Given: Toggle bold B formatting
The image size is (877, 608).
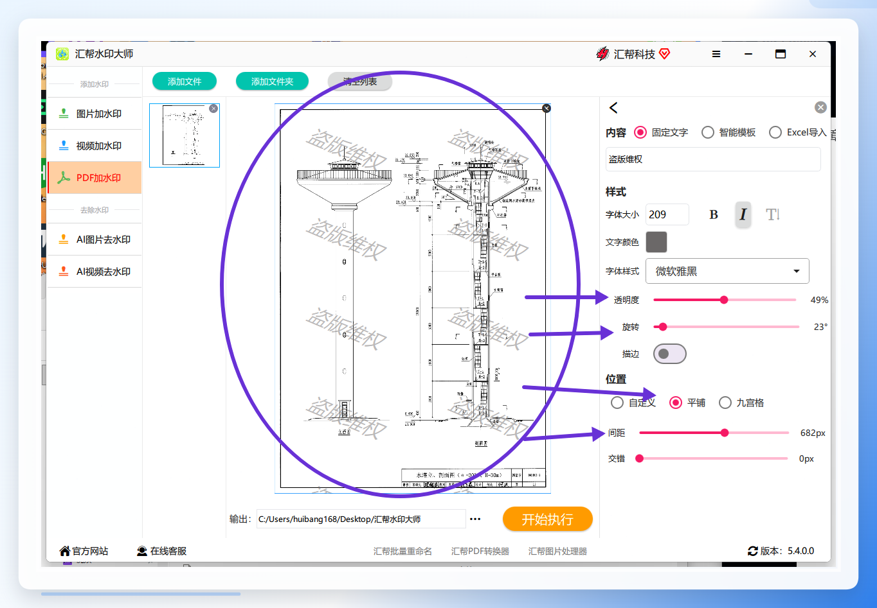Looking at the screenshot, I should pyautogui.click(x=714, y=214).
